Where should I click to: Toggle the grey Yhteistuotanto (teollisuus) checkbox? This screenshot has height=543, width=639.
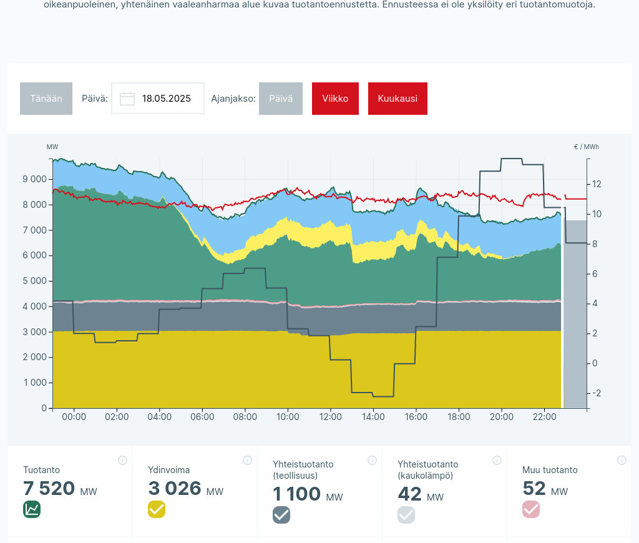tap(281, 515)
